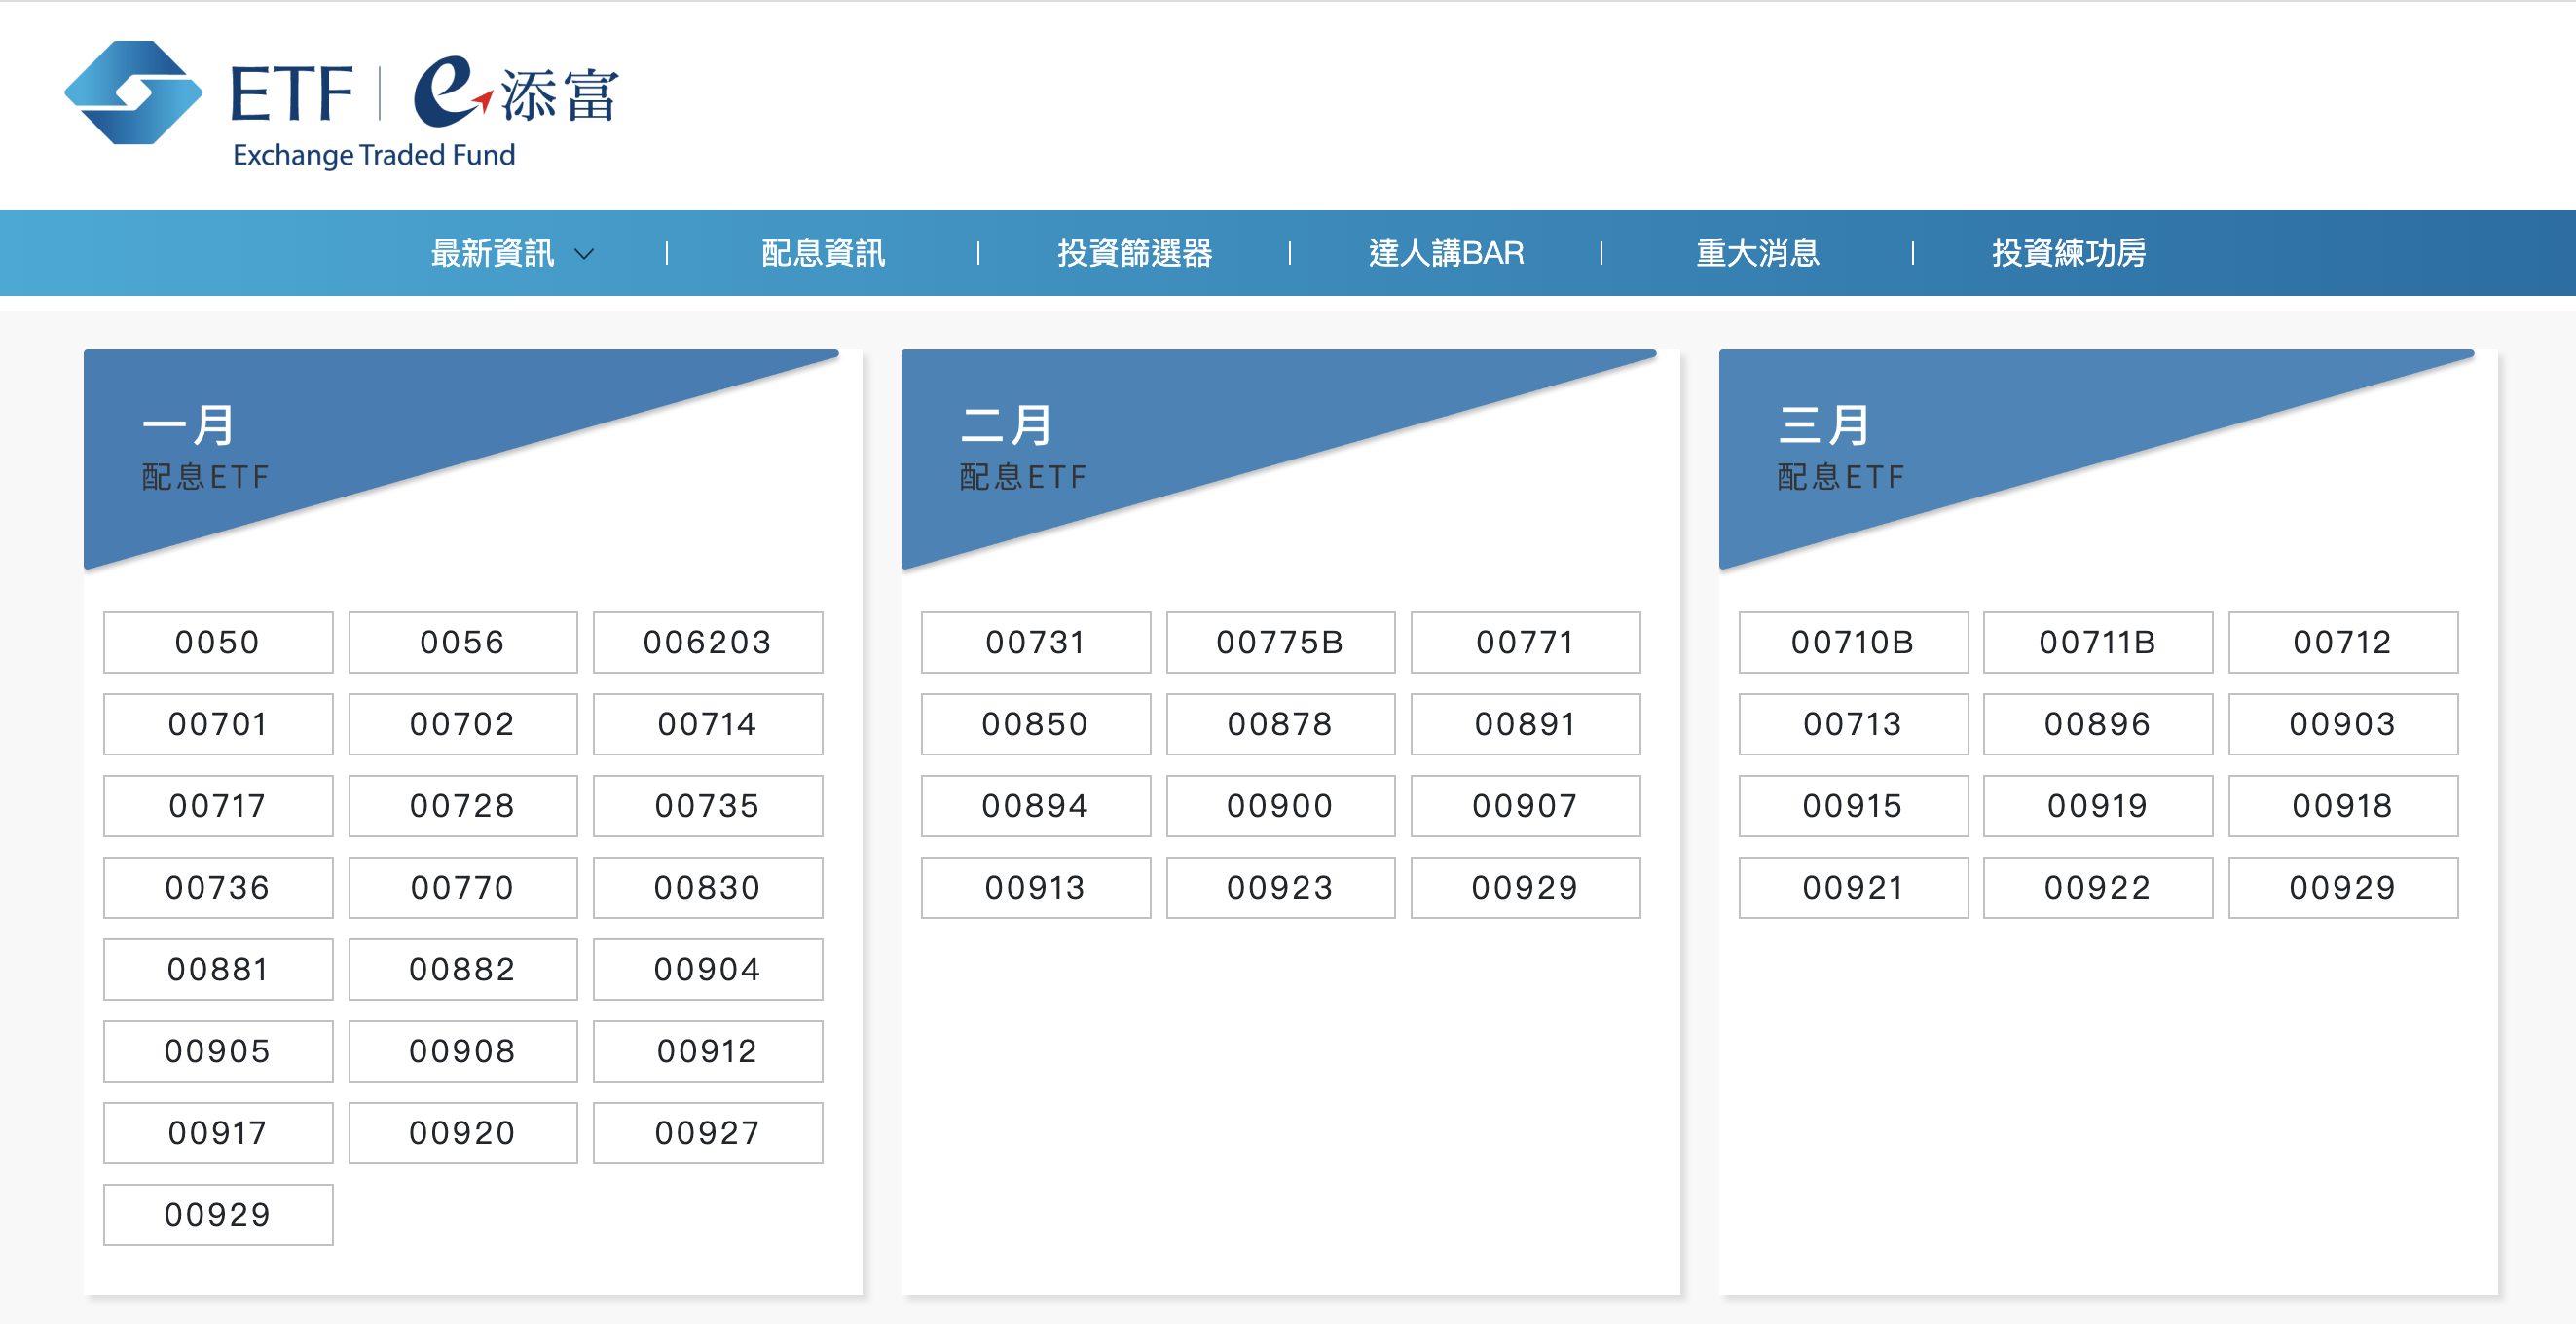Open the 重大消息 menu item
The image size is (2576, 1324).
pyautogui.click(x=1757, y=253)
